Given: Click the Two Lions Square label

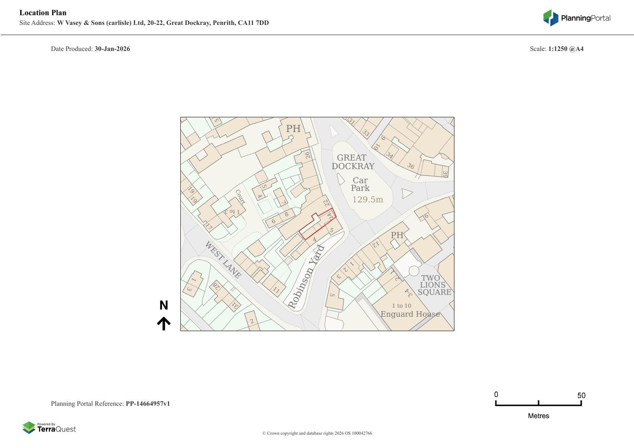Looking at the screenshot, I should 434,285.
